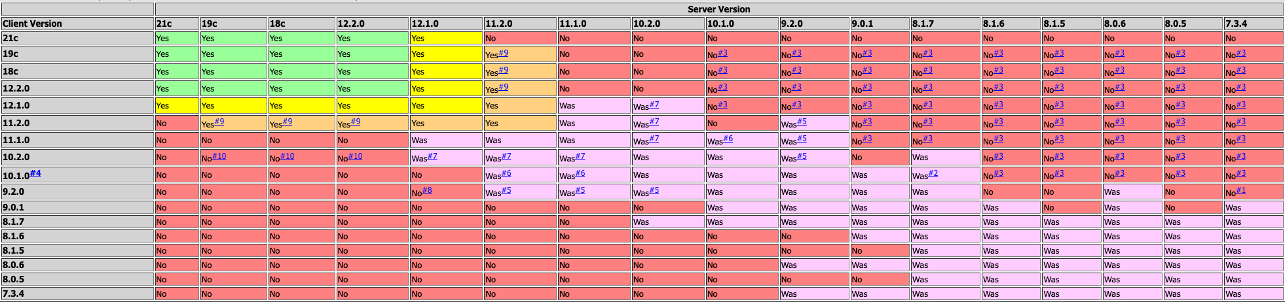
Task: Select the 7.3.4 server column header
Action: pyautogui.click(x=1254, y=24)
